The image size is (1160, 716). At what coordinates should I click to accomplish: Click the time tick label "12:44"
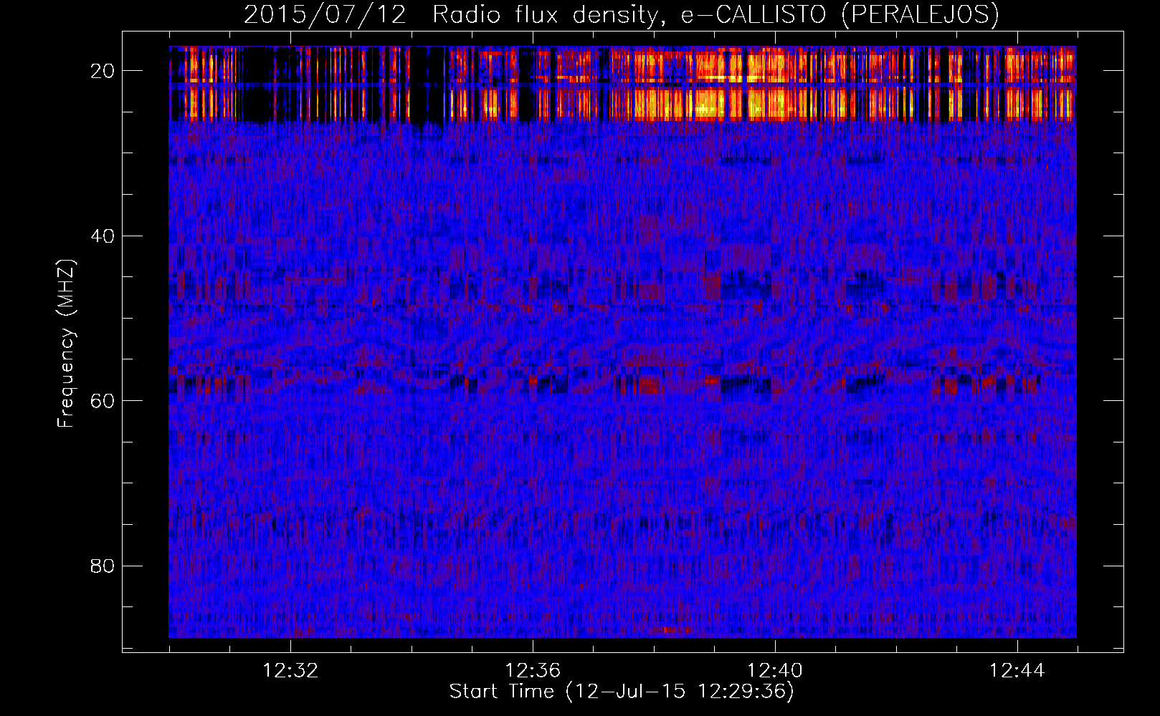1017,671
